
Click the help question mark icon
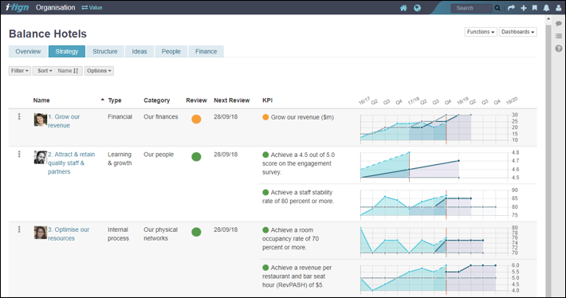(x=559, y=49)
